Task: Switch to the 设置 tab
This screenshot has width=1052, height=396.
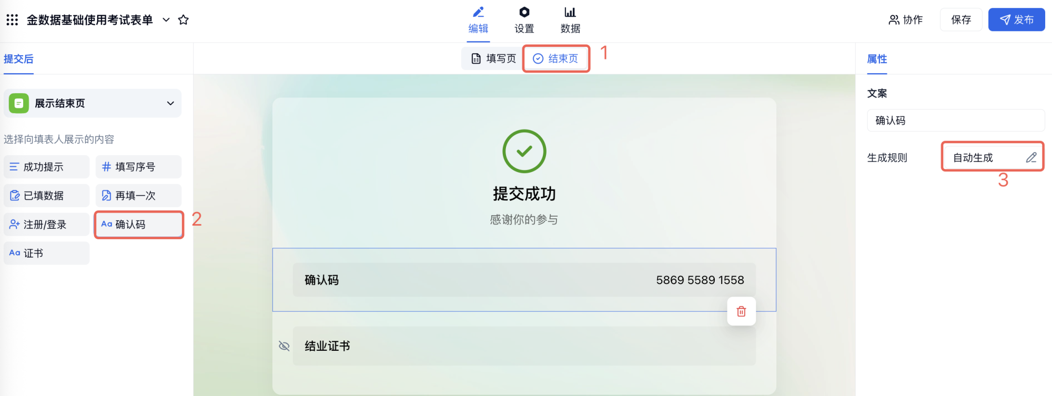Action: (x=524, y=20)
